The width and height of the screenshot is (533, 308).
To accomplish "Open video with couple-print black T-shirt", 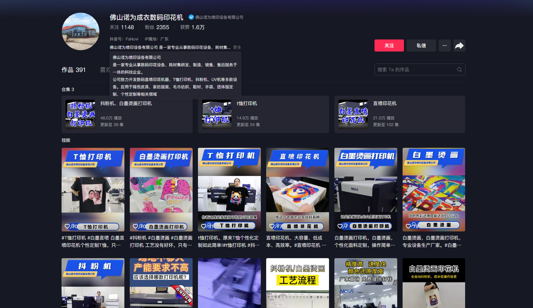I will (x=93, y=190).
